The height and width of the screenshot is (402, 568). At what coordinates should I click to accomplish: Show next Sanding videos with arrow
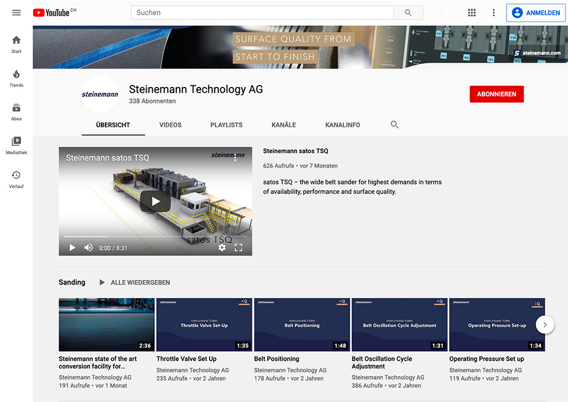click(x=545, y=325)
